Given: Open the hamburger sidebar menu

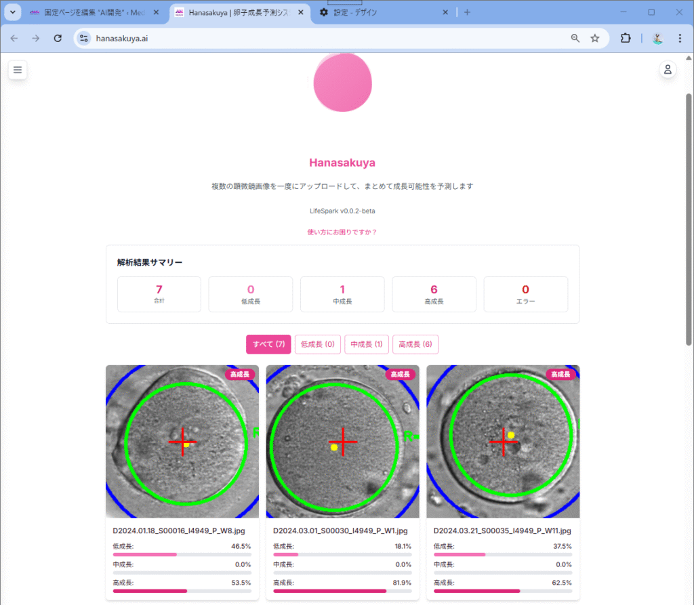Looking at the screenshot, I should (18, 69).
